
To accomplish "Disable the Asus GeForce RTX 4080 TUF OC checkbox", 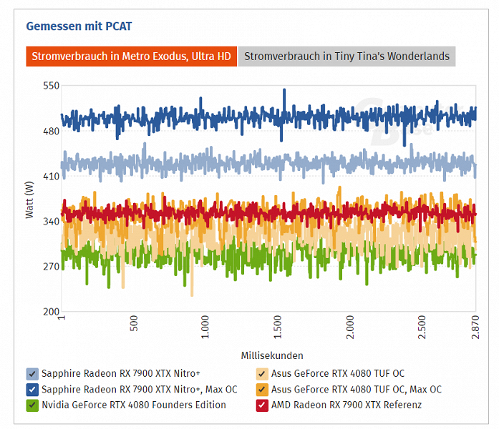I will (x=262, y=373).
